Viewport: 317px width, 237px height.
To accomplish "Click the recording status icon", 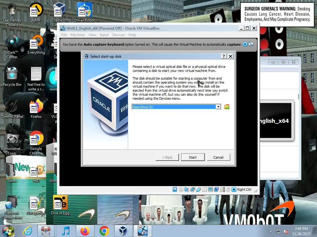I will click(216, 189).
